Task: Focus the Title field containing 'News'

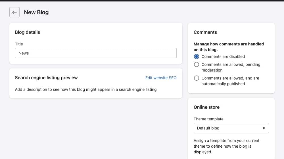Action: [x=96, y=53]
